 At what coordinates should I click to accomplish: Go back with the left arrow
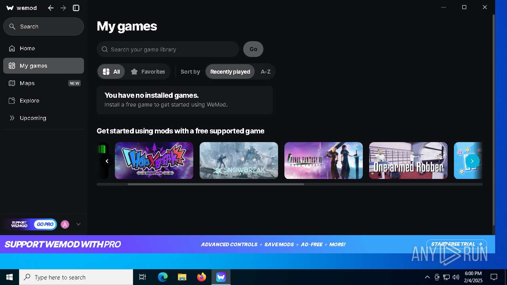pos(51,8)
